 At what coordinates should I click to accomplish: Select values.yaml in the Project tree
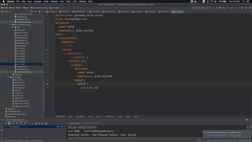22,46
